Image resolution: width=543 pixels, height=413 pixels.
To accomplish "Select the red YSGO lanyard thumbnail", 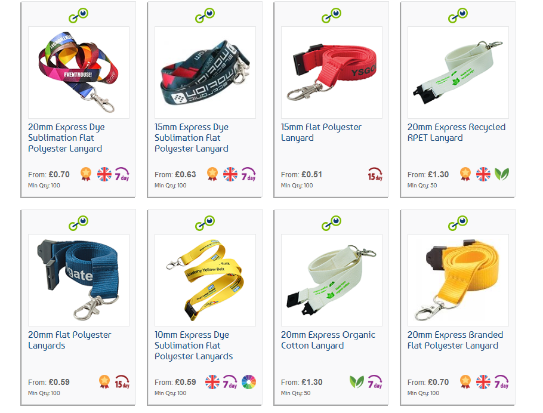I will (332, 72).
